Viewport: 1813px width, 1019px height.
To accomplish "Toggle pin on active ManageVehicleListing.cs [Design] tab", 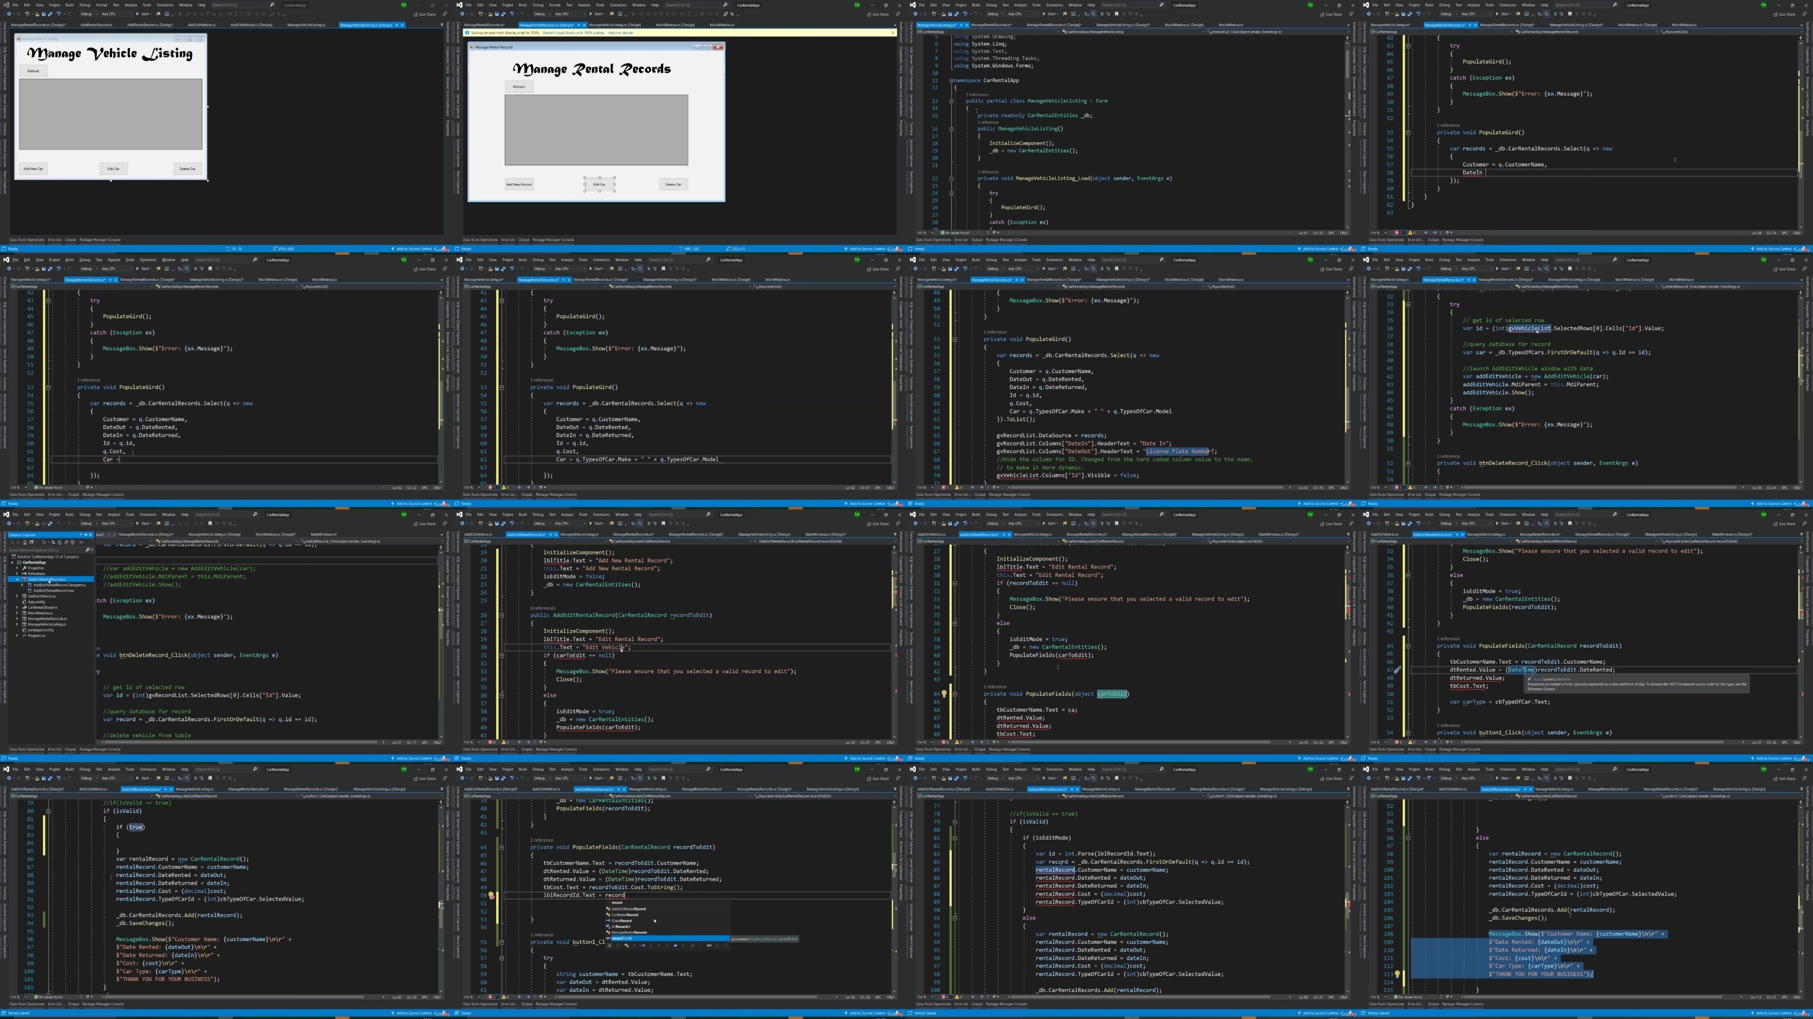I will 397,25.
